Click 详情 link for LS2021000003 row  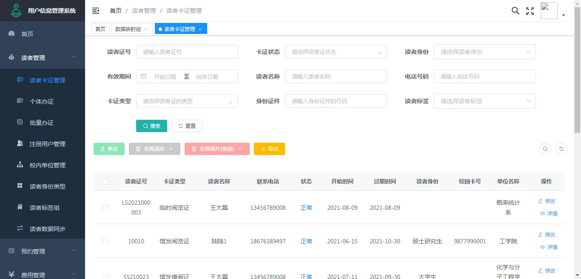548,214
